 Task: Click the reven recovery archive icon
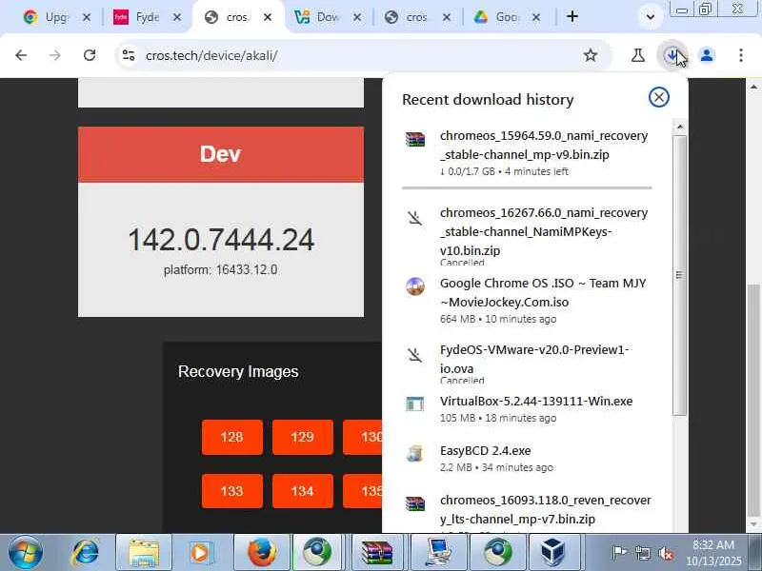(415, 503)
